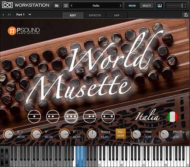Click the metronome icon

tap(186, 15)
